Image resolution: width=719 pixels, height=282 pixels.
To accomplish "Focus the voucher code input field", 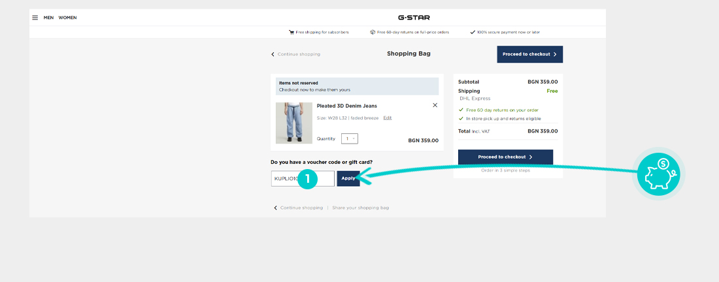I will 286,178.
